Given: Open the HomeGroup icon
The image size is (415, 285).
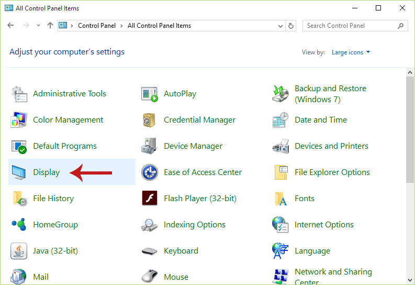Looking at the screenshot, I should [x=18, y=224].
